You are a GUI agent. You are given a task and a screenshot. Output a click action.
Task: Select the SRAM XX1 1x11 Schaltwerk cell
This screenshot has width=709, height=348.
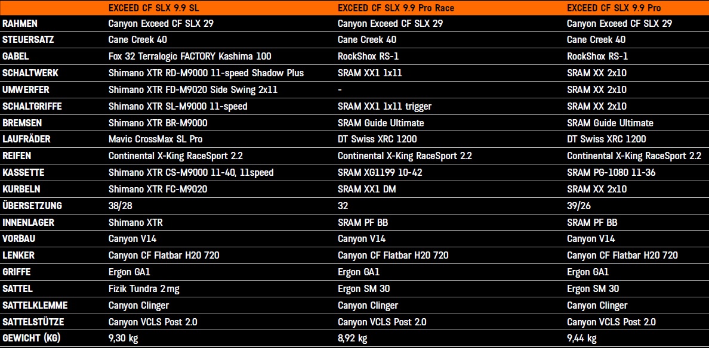[x=369, y=73]
